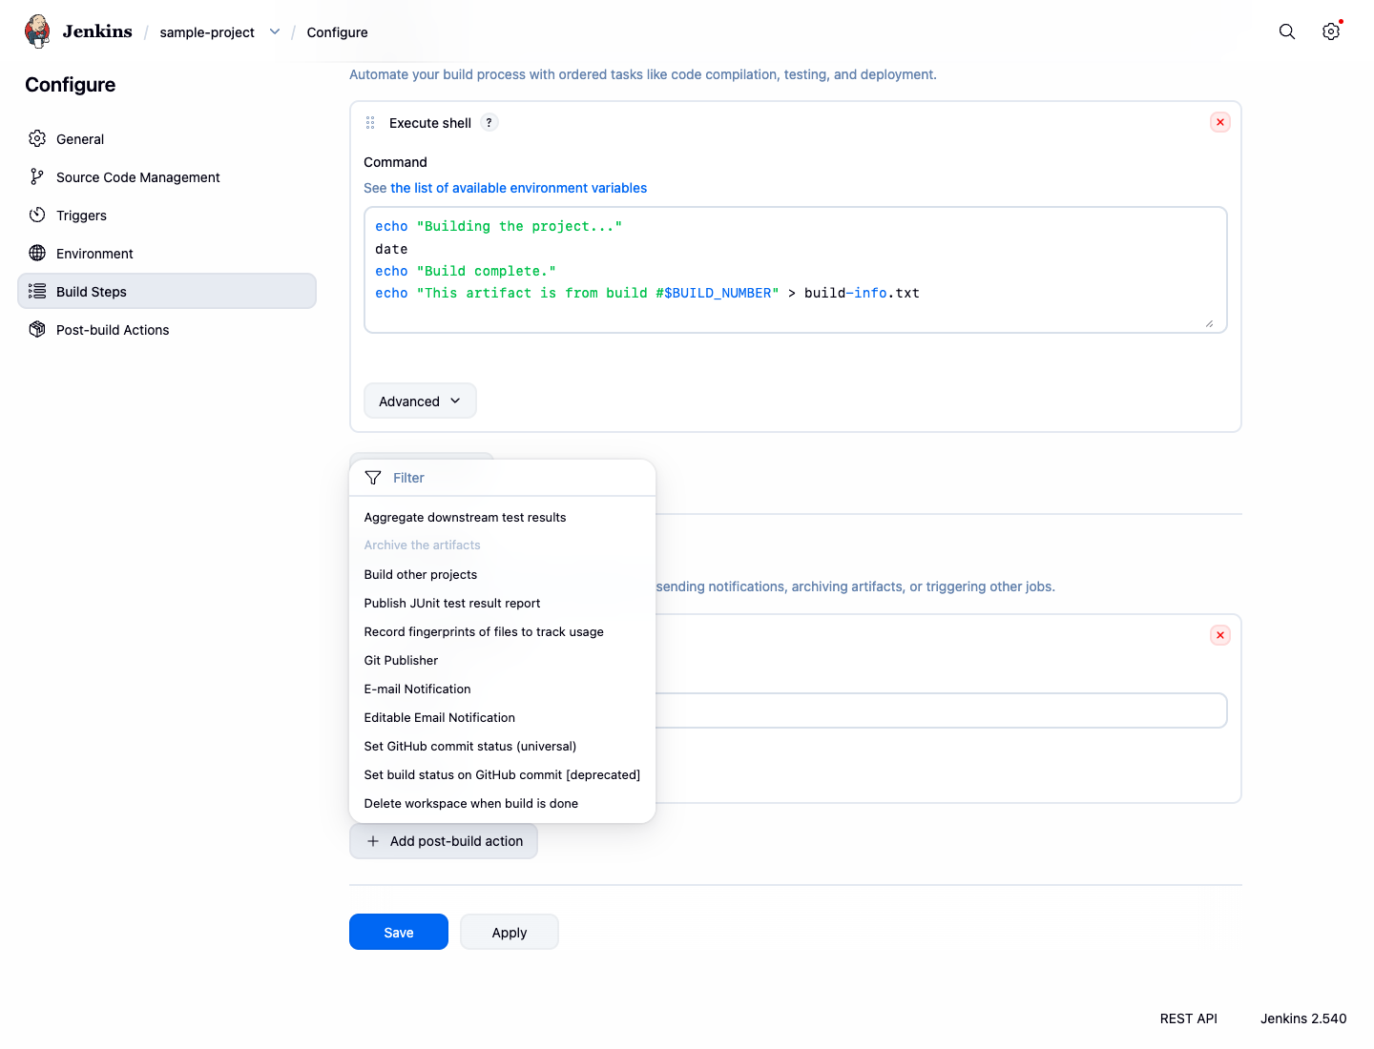Go to General section
The image size is (1374, 1049).
167,138
